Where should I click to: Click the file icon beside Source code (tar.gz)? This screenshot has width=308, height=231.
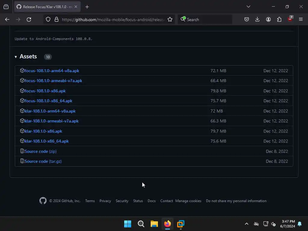pos(22,161)
